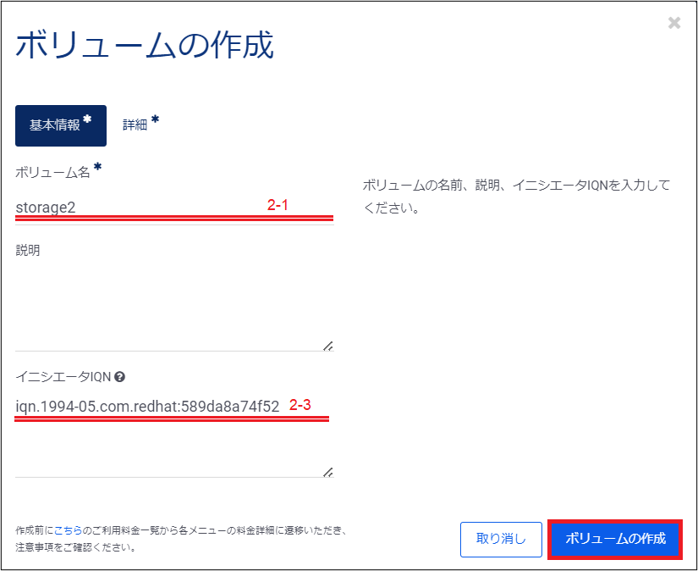Viewport: 698px width, 571px height.
Task: Click the ボリュームの作成 dialog heading
Action: [145, 45]
